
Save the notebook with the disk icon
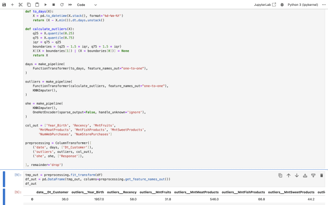click(4, 5)
